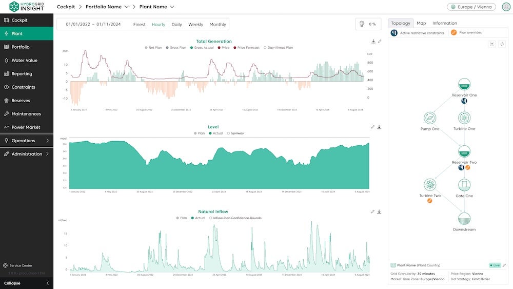
Task: Toggle Price Forecast series legend
Action: click(246, 48)
